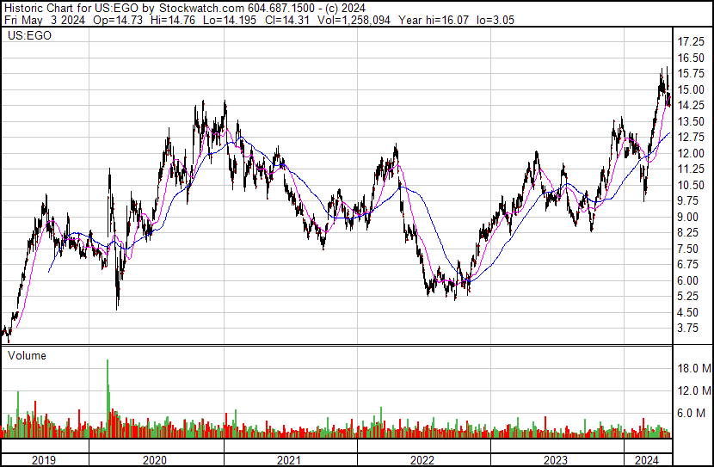Click the 3.75 price axis label

(687, 329)
